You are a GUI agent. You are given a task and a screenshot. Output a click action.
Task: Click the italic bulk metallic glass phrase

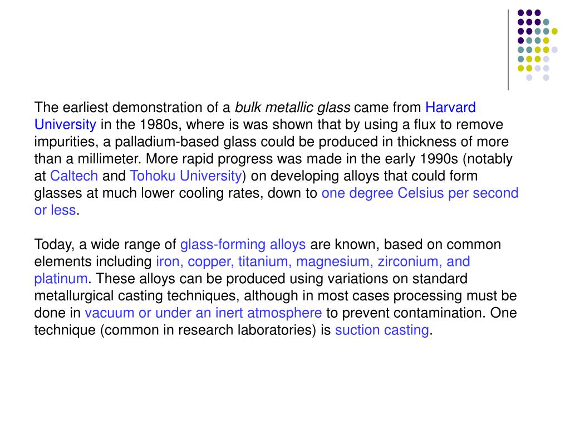(293, 108)
